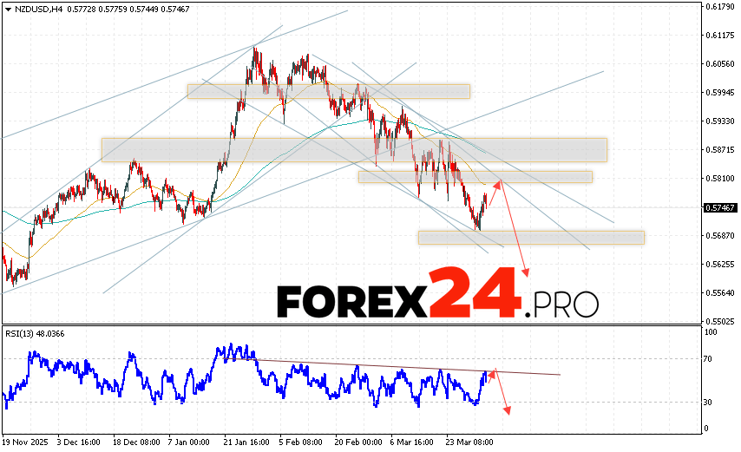Click the small red up arrow on RSI
The image size is (741, 452).
[x=492, y=373]
